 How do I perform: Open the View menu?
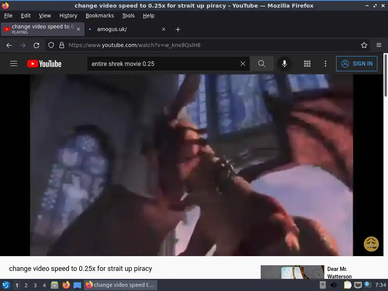(x=45, y=16)
